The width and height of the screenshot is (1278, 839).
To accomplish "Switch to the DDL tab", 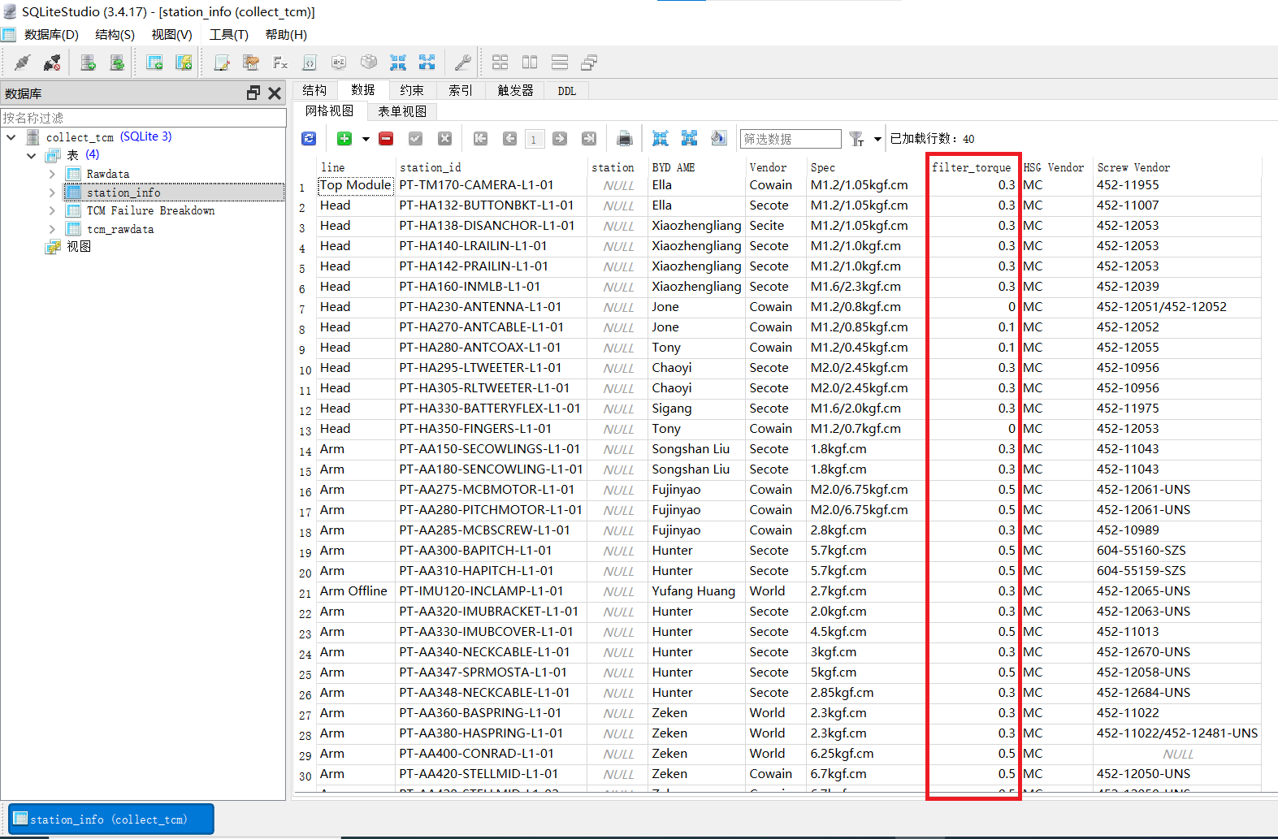I will point(567,91).
